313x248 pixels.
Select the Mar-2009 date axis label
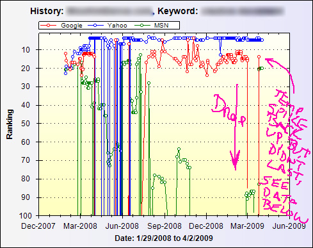248,226
